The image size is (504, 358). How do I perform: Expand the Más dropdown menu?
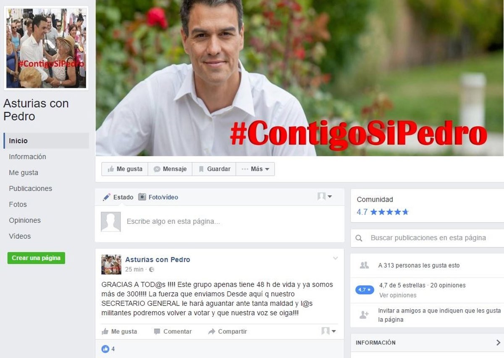[255, 169]
